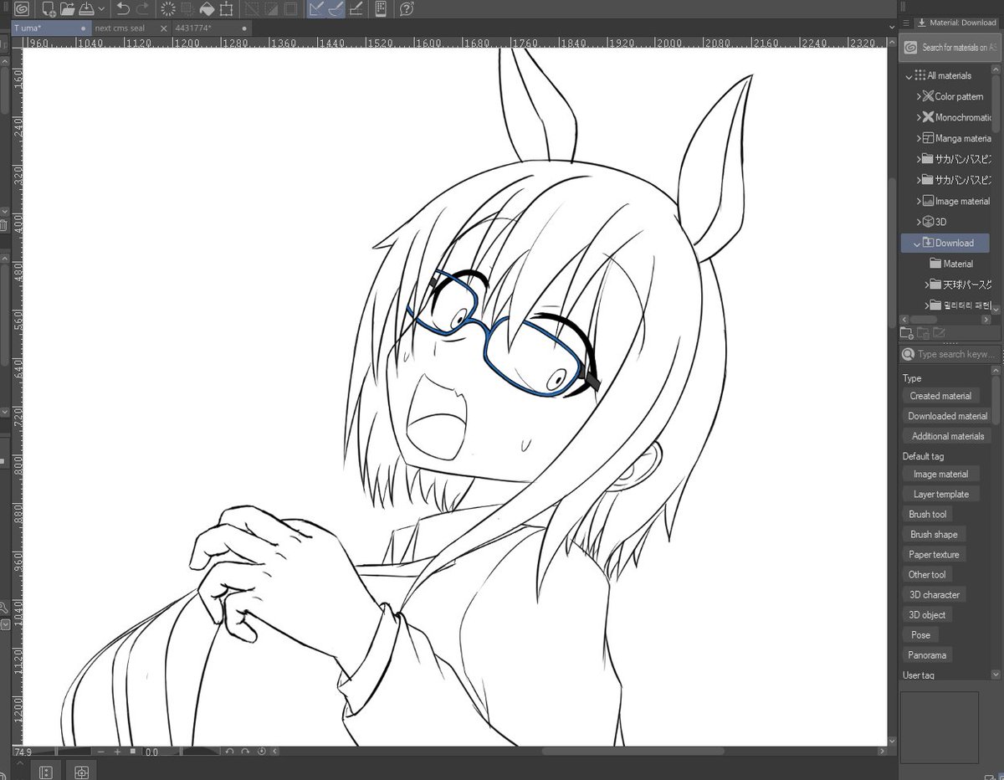Image resolution: width=1004 pixels, height=780 pixels.
Task: Toggle the Paper texture tag filter
Action: tap(934, 555)
